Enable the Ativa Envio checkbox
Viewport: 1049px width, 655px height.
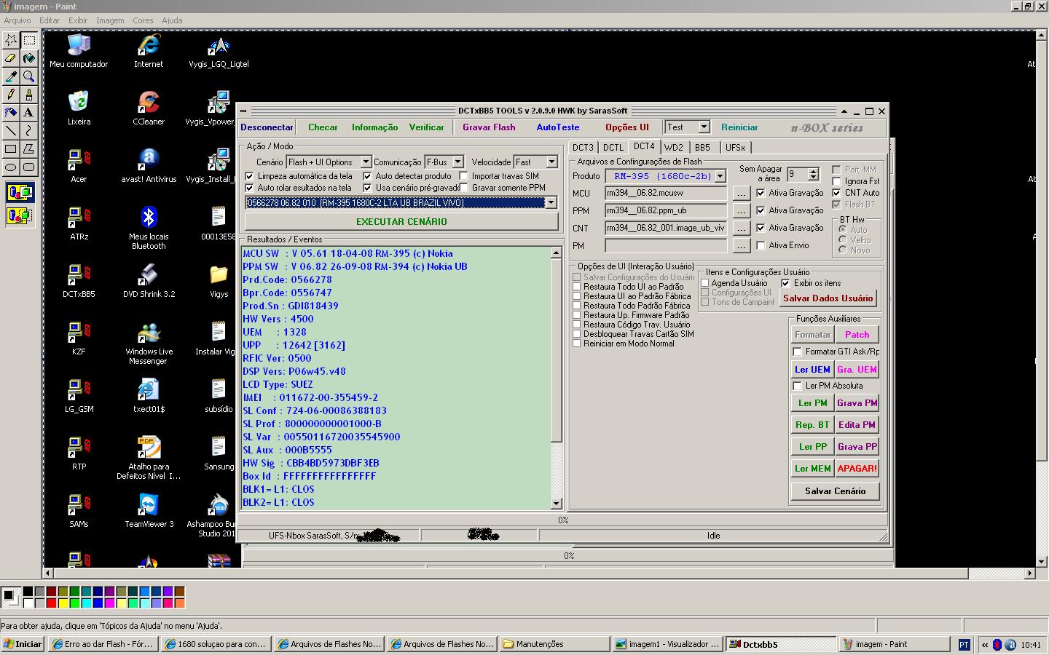coord(761,245)
